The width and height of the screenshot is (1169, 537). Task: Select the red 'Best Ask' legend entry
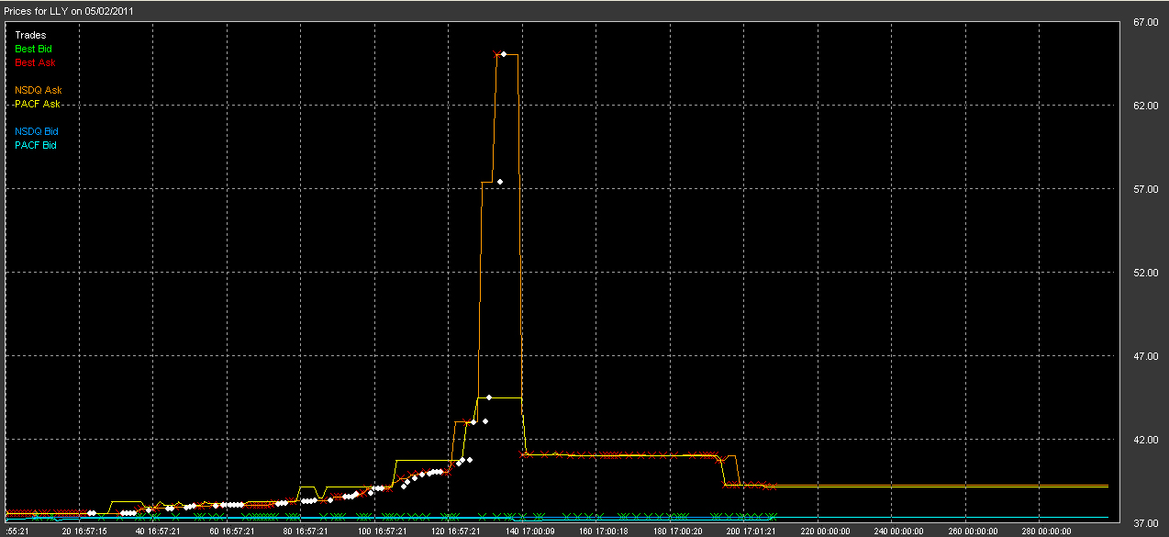35,62
